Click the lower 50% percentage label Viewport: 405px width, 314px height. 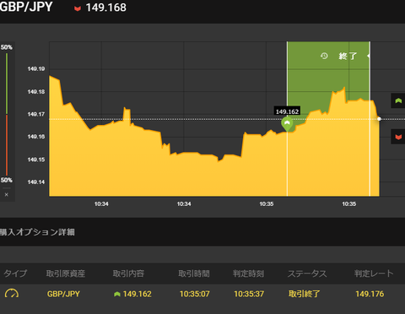7,180
